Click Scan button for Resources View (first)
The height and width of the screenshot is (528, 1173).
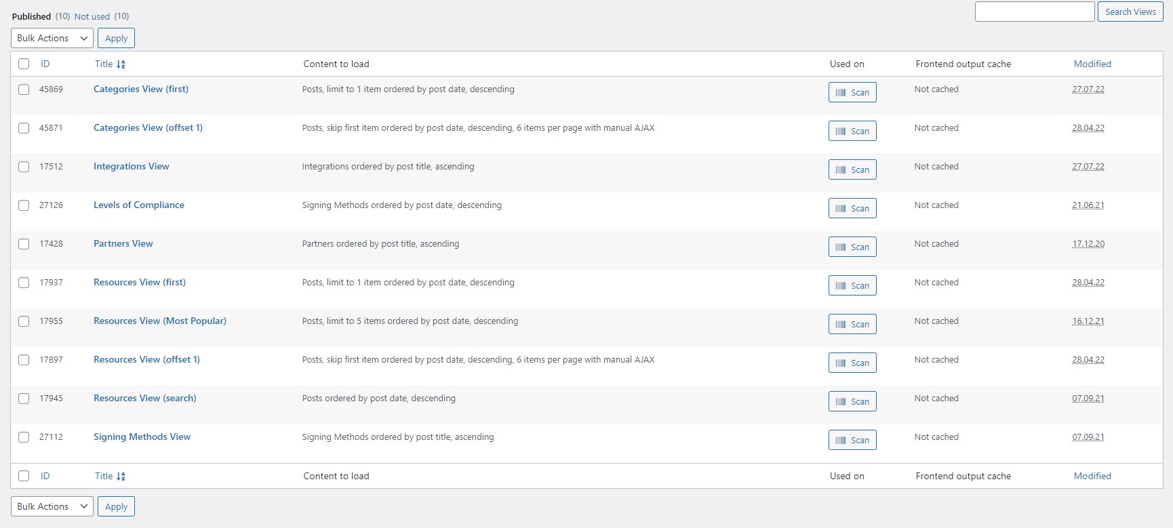pos(852,285)
